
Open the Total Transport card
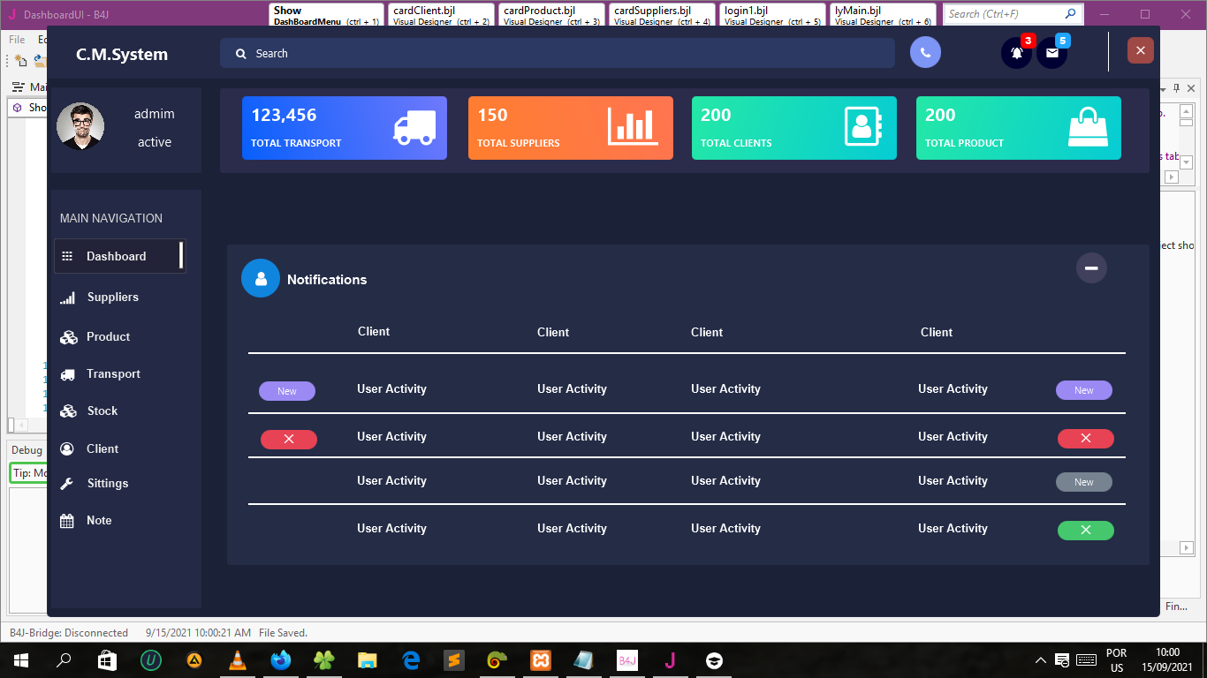click(x=345, y=128)
